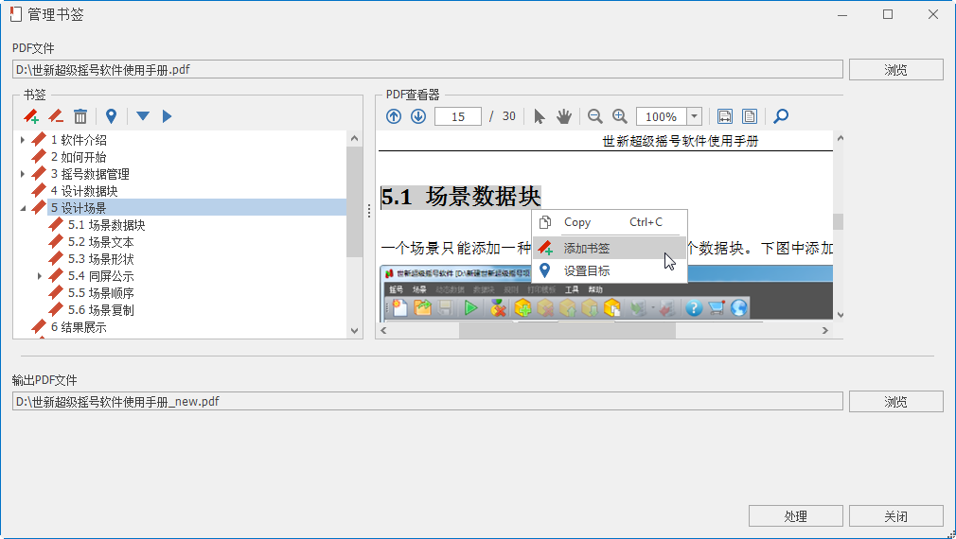Choose 设置目标 in the context menu
This screenshot has height=539, width=956.
[610, 271]
